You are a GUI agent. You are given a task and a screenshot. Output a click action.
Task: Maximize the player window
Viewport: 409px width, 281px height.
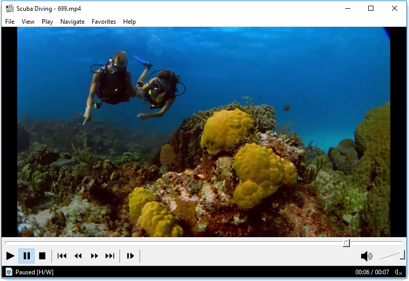[x=371, y=8]
